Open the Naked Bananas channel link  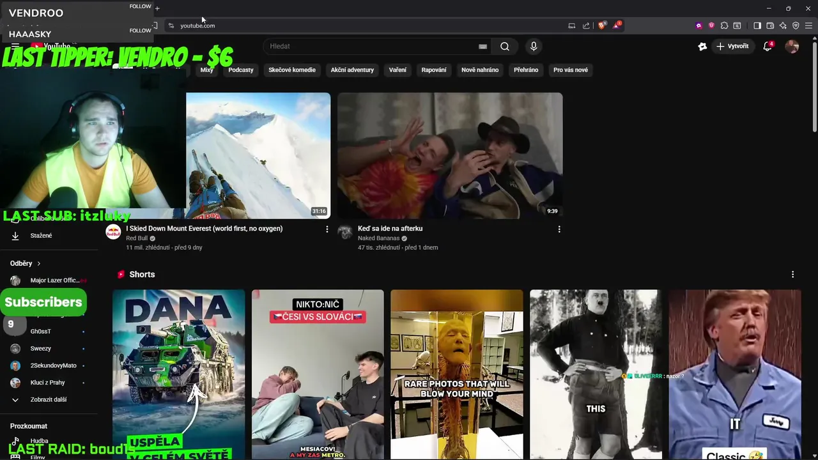click(378, 238)
